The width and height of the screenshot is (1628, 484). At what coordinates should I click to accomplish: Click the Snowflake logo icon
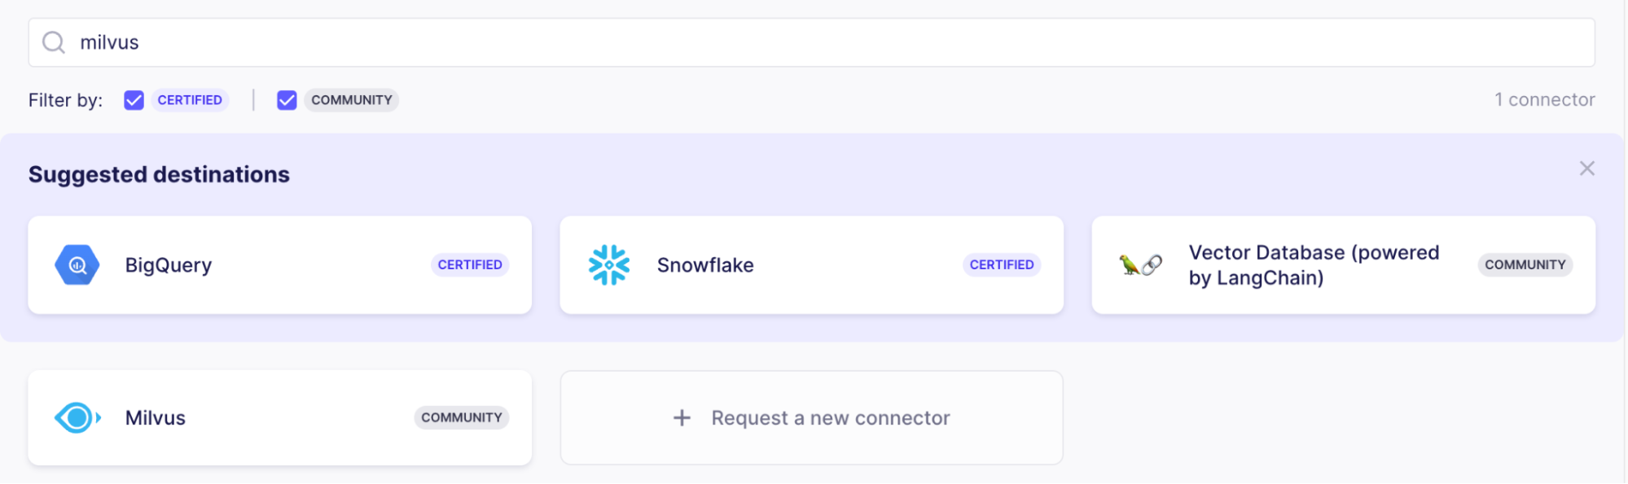coord(609,265)
